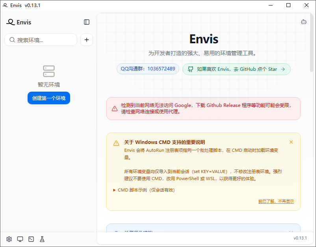Click the arrow icon in GitHub Star button
Viewport: 316px width, 247px height.
[x=283, y=69]
